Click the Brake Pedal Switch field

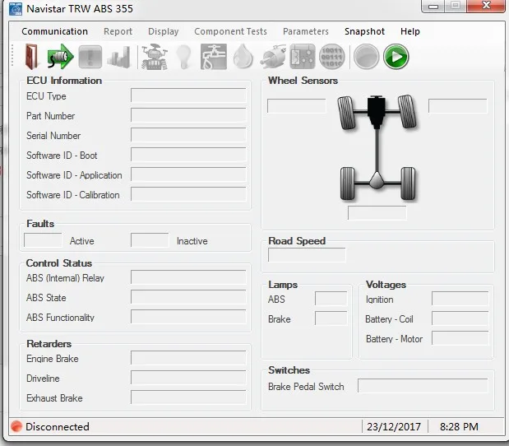pyautogui.click(x=423, y=386)
